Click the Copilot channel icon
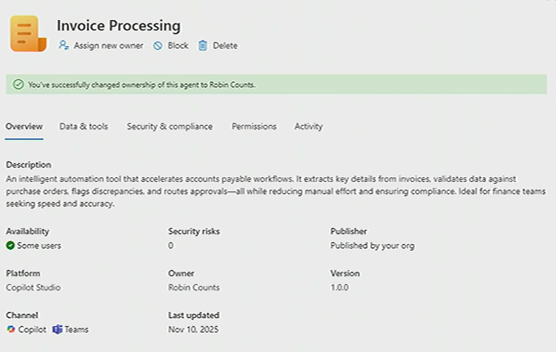 [11, 329]
